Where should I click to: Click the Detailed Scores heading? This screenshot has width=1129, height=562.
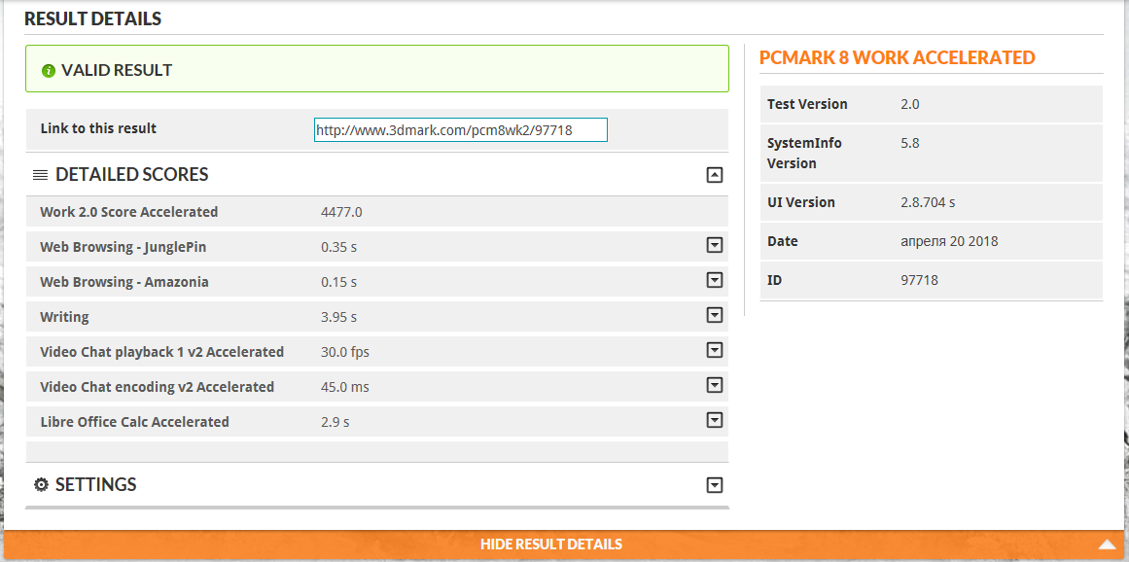pyautogui.click(x=131, y=174)
